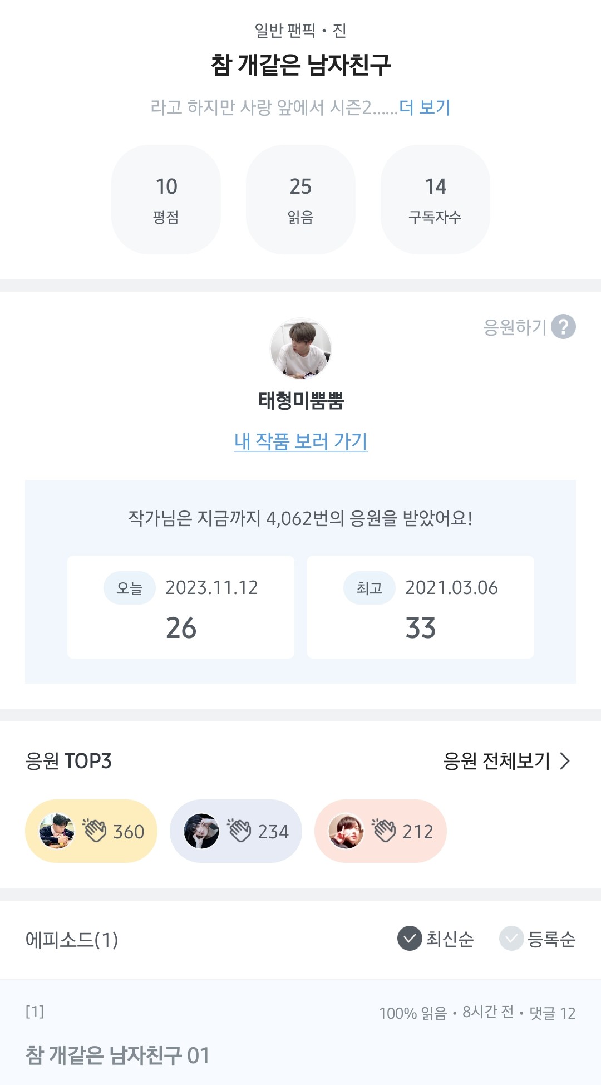Image resolution: width=601 pixels, height=1085 pixels.
Task: Open the second-ranked supporter's avatar
Action: click(201, 831)
